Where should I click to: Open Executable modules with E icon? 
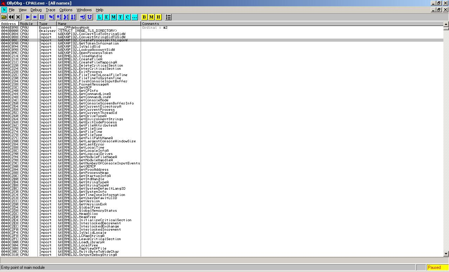(107, 17)
